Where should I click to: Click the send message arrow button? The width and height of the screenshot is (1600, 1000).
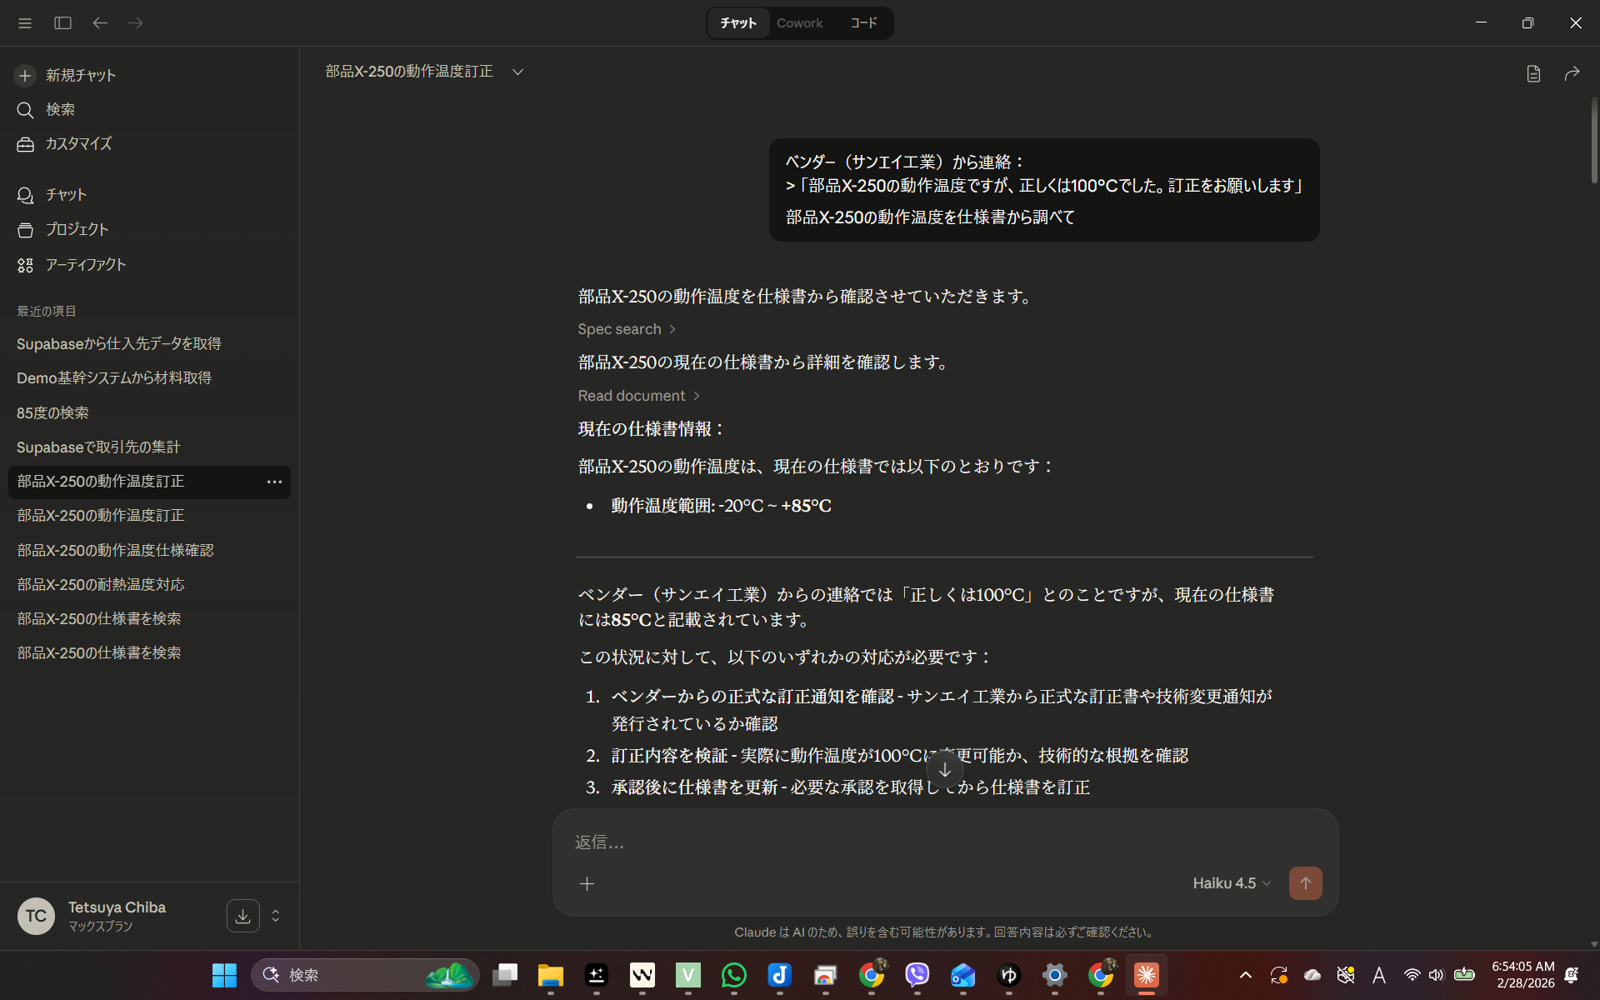pyautogui.click(x=1305, y=883)
